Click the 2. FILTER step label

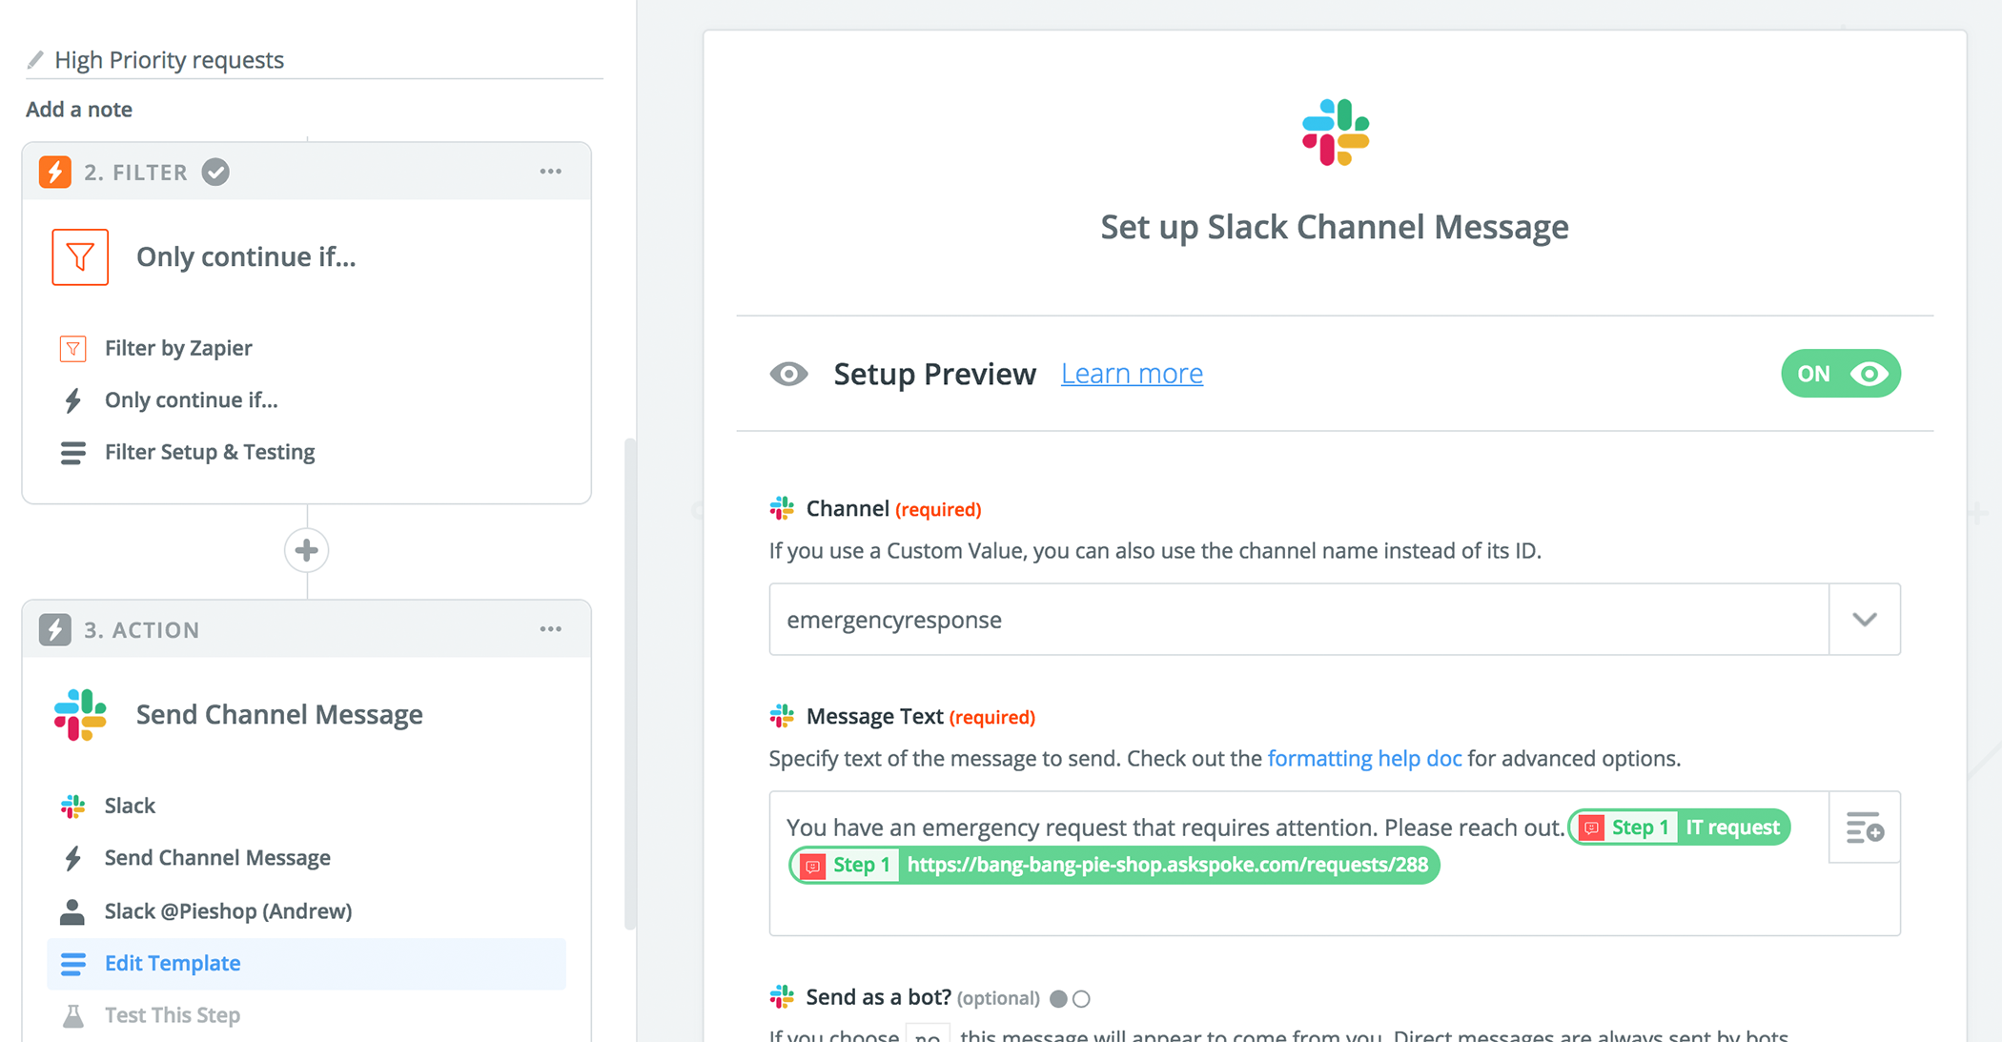(135, 173)
